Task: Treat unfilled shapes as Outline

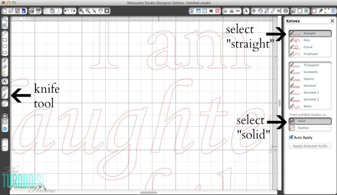Action: (310, 128)
